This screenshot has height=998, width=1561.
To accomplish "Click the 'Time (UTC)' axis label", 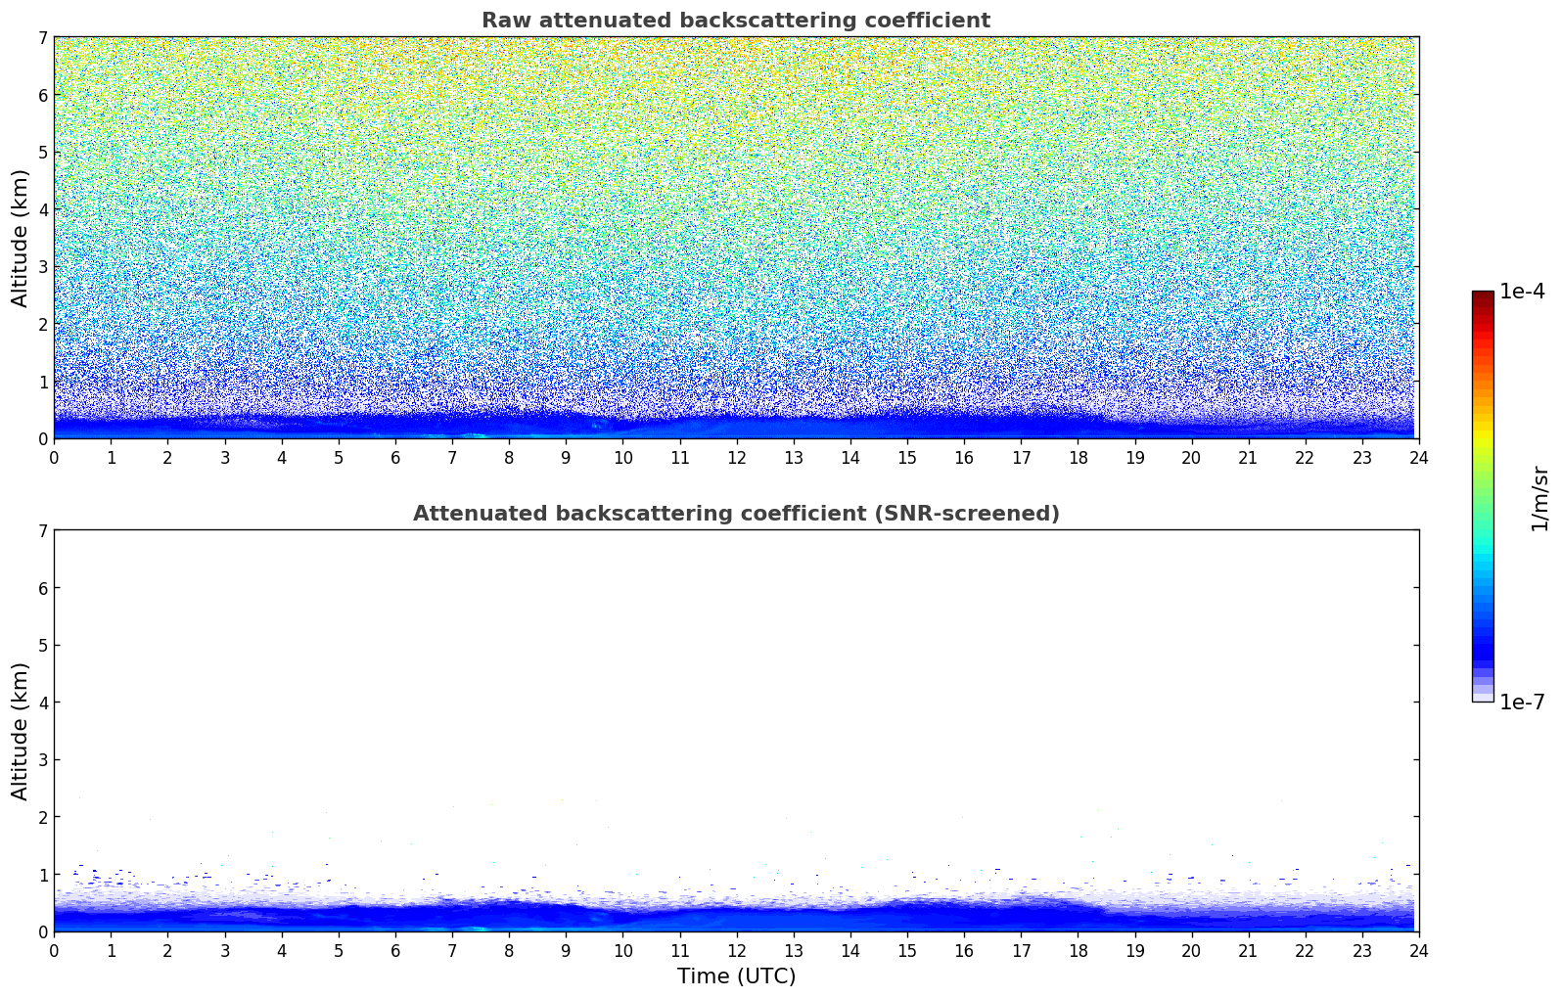I will (736, 976).
